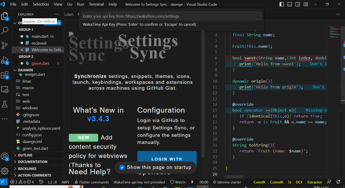Open the history icon in status bar
Image resolution: width=345 pixels, height=188 pixels.
[x=41, y=182]
